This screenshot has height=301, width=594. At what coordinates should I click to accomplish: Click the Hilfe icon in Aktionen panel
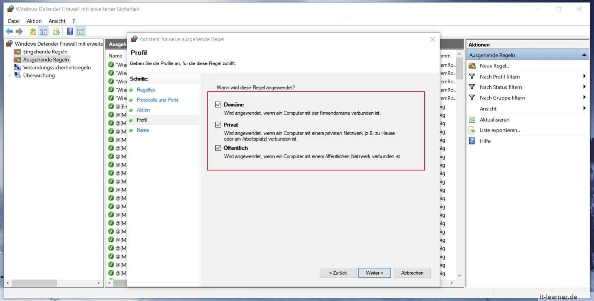(x=472, y=141)
